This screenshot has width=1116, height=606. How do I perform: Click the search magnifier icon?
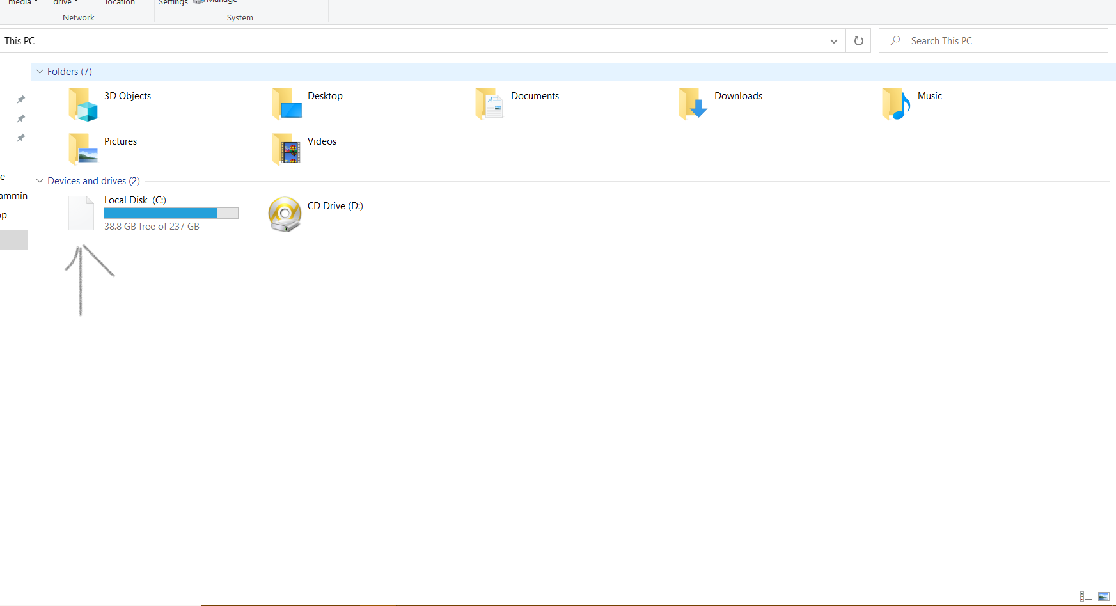tap(895, 40)
